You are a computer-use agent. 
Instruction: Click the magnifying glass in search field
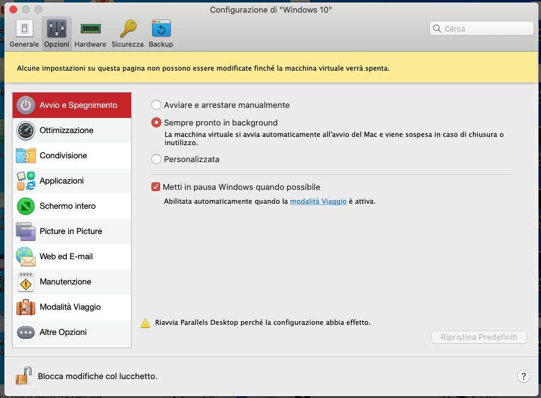click(437, 28)
